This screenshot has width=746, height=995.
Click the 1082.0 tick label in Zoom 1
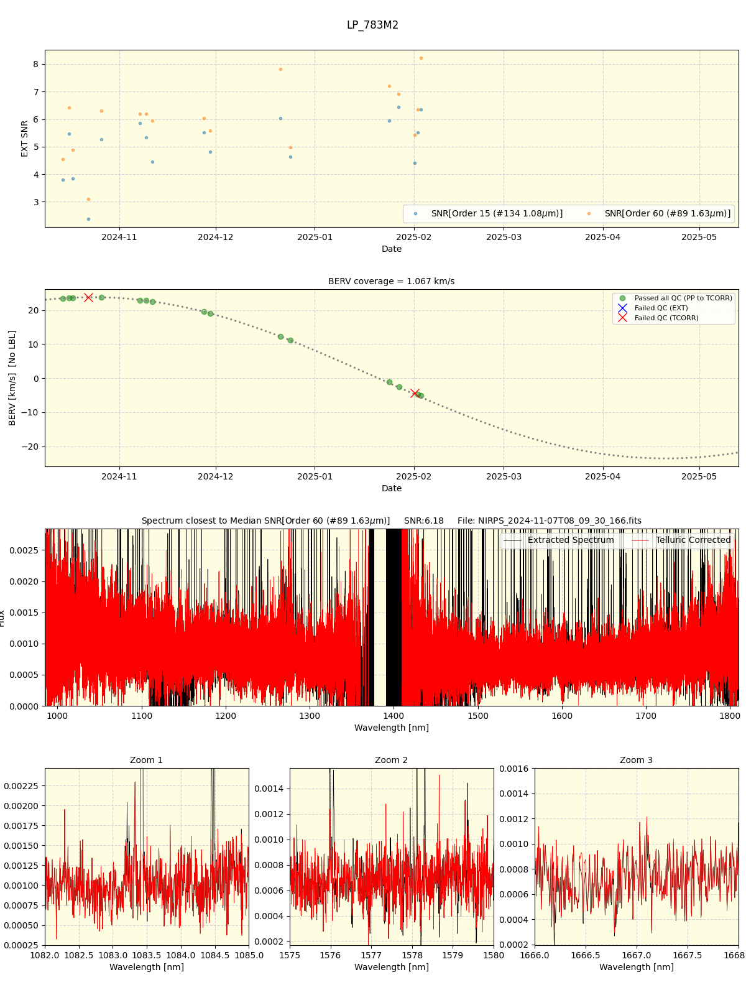tap(45, 955)
